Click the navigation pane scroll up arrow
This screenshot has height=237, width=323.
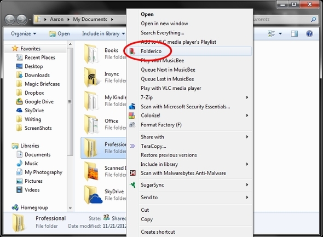[70, 44]
